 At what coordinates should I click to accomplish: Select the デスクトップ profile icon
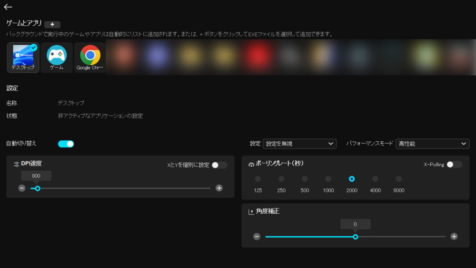point(23,57)
